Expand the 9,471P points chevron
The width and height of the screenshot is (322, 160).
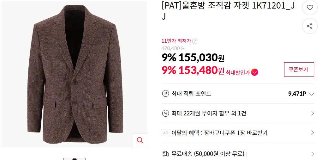pos(312,94)
